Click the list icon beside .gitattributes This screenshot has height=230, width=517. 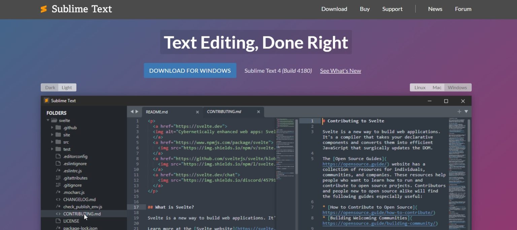pos(58,178)
